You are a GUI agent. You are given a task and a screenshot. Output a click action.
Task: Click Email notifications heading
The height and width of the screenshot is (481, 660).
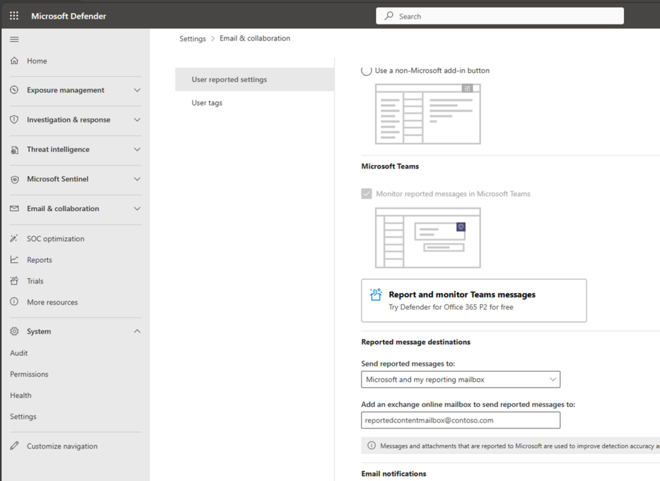pos(394,474)
